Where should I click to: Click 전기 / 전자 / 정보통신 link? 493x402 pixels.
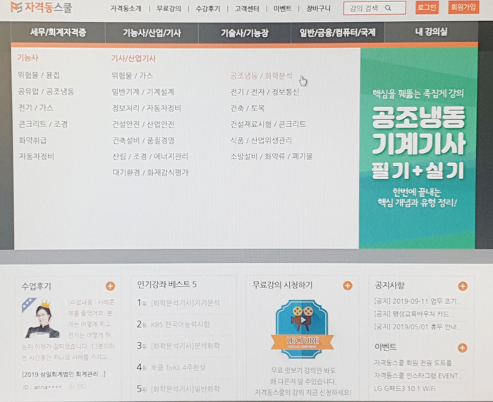point(264,92)
